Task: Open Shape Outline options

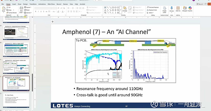Action: pyautogui.click(x=138, y=10)
